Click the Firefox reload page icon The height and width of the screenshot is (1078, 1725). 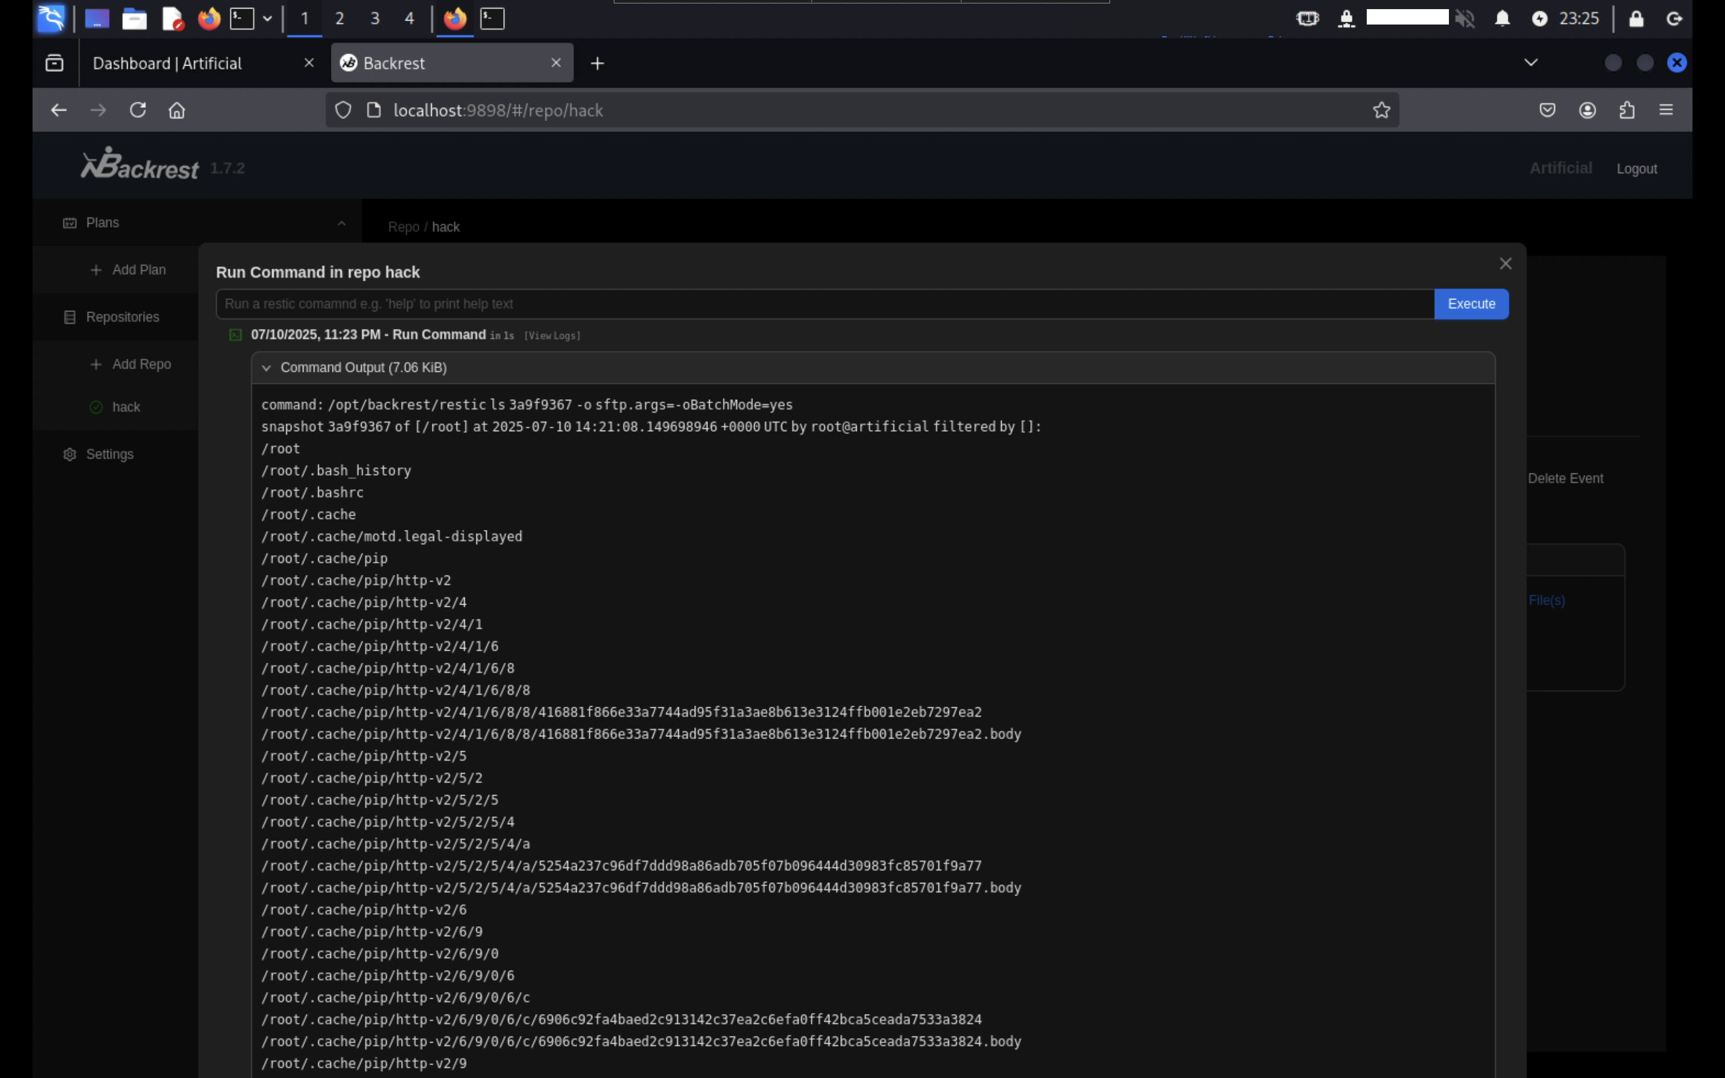pos(137,110)
